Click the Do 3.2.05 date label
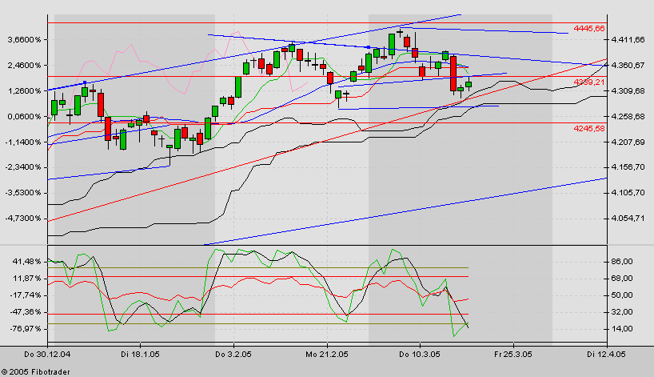 click(233, 355)
